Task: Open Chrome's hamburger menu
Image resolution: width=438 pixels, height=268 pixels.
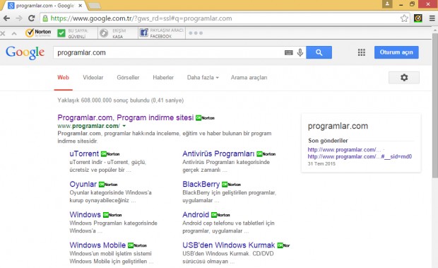Action: click(x=432, y=18)
